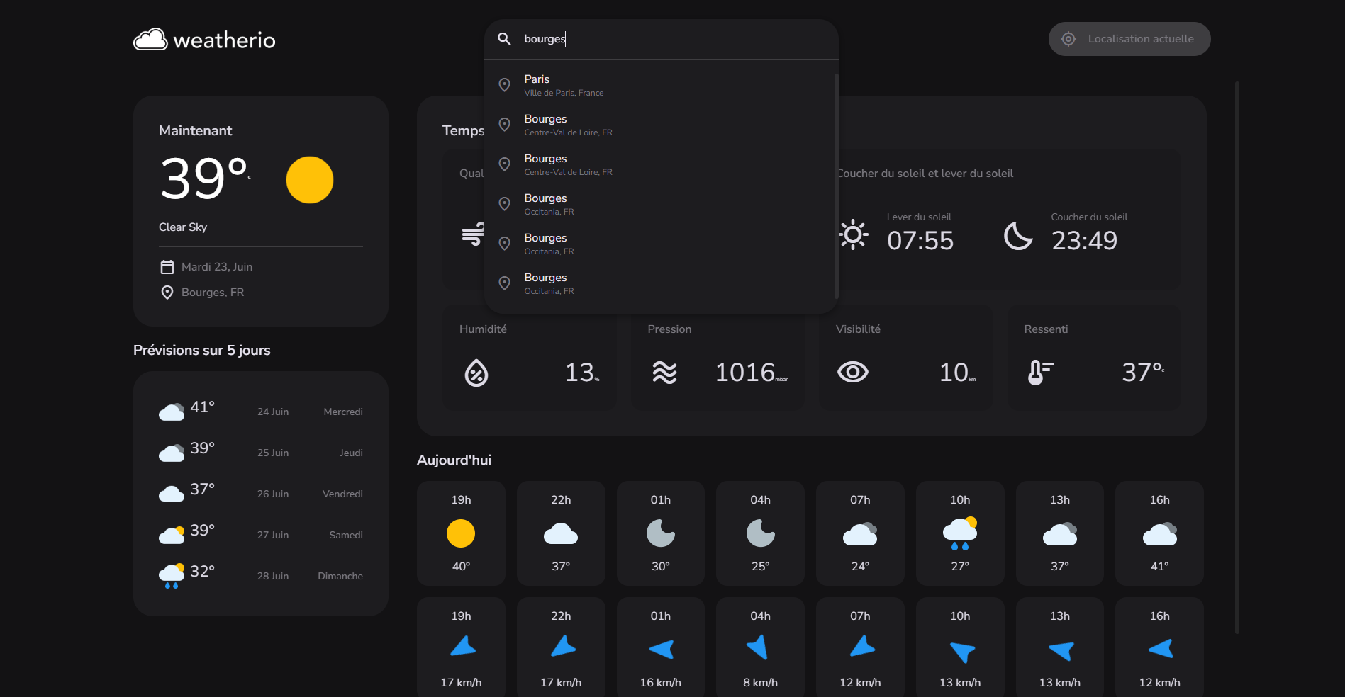Click the wind arrow for 16 km/h

tap(662, 649)
